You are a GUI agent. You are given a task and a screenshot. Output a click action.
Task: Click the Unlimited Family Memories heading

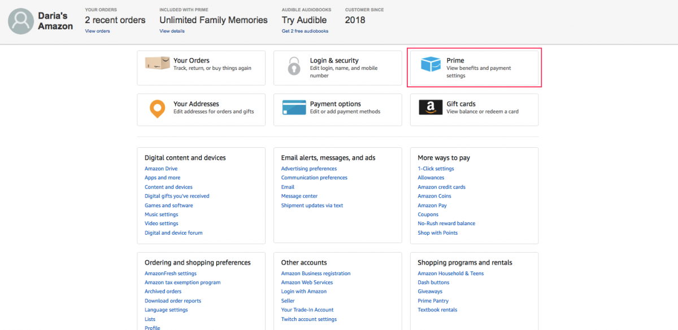pos(214,20)
